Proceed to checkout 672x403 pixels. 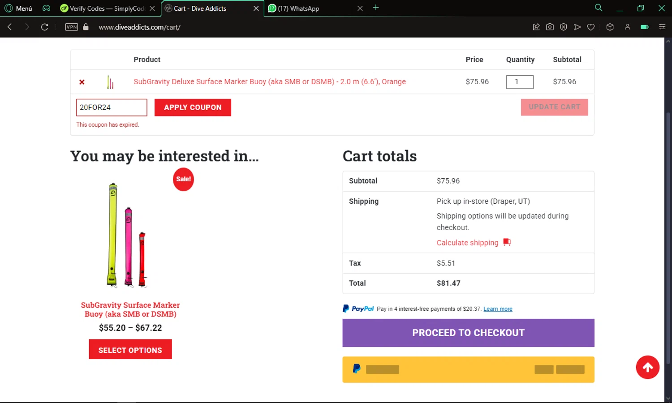click(468, 333)
